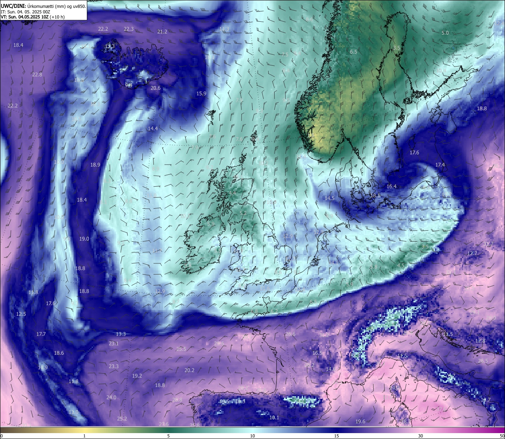The height and width of the screenshot is (439, 505).
Task: Click the 30 tick on the color scale
Action: 421,436
